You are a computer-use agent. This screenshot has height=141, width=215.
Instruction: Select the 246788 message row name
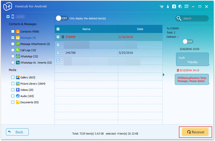point(71,53)
